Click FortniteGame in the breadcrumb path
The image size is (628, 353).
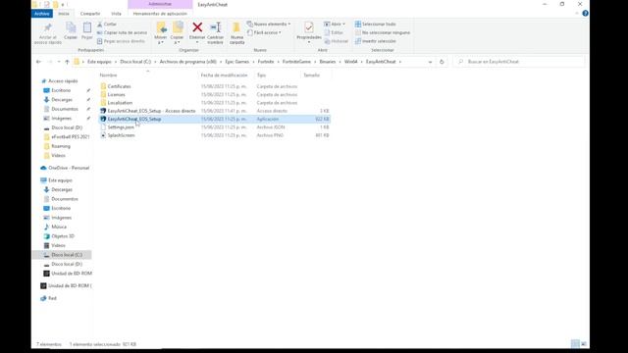click(x=296, y=62)
